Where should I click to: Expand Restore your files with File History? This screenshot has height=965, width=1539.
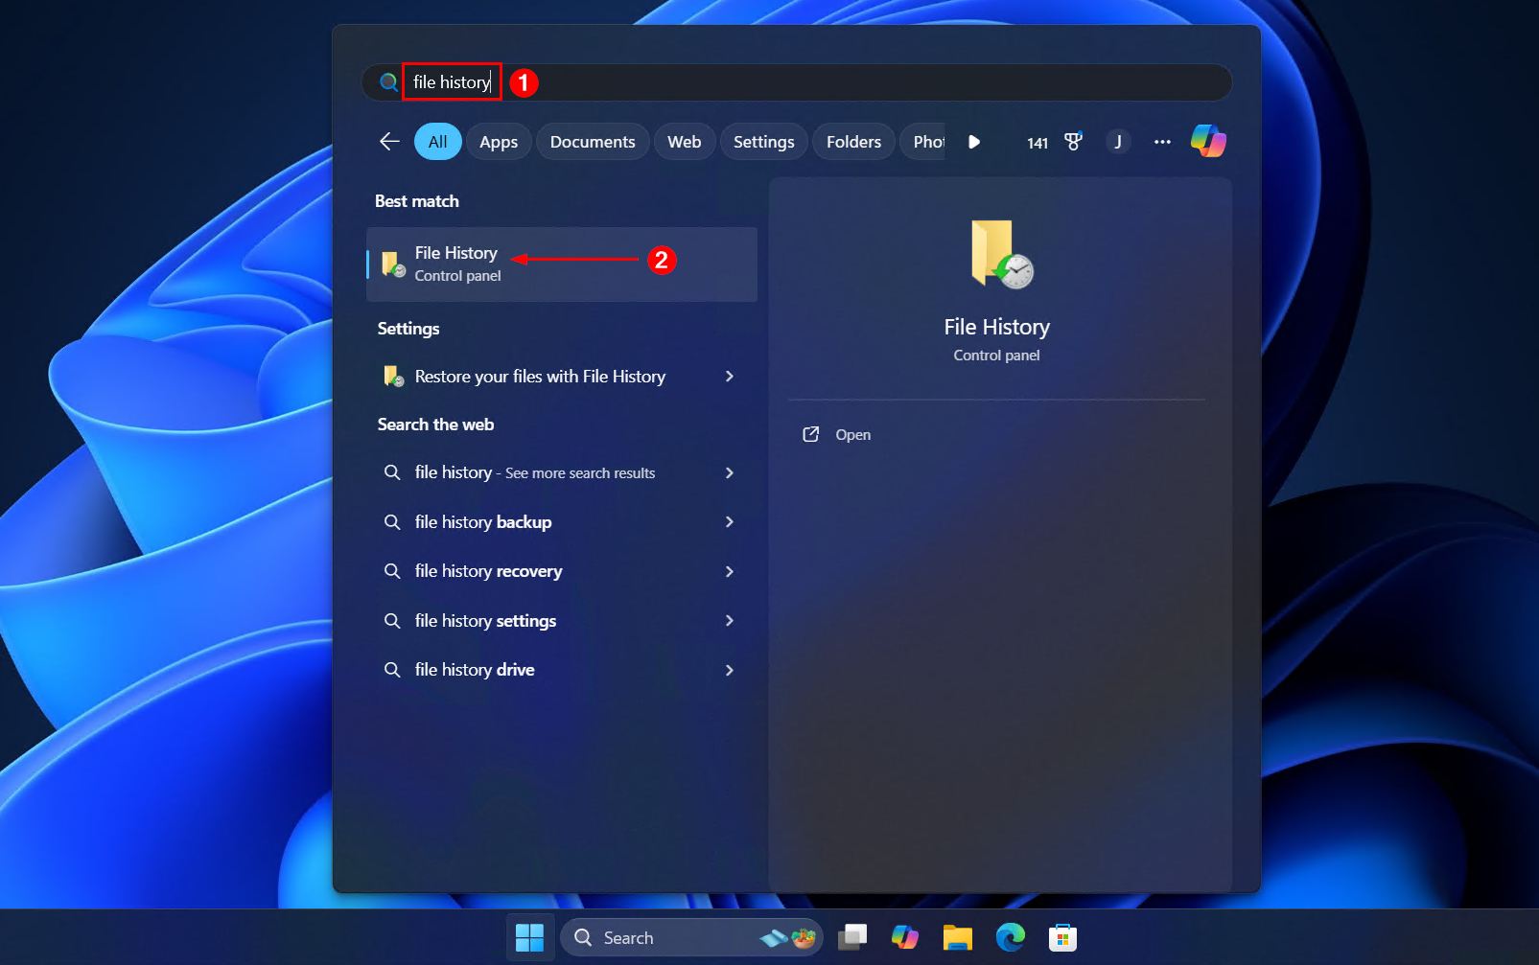pyautogui.click(x=730, y=377)
